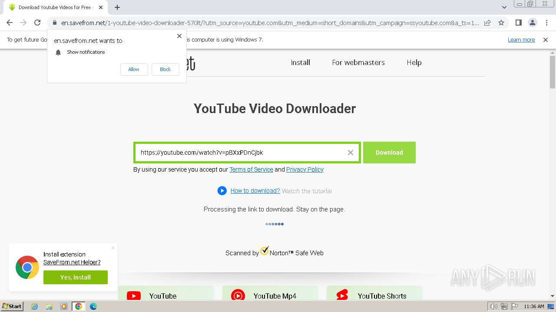Click the page vertical scrollbar
This screenshot has height=312, width=556.
click(x=553, y=71)
